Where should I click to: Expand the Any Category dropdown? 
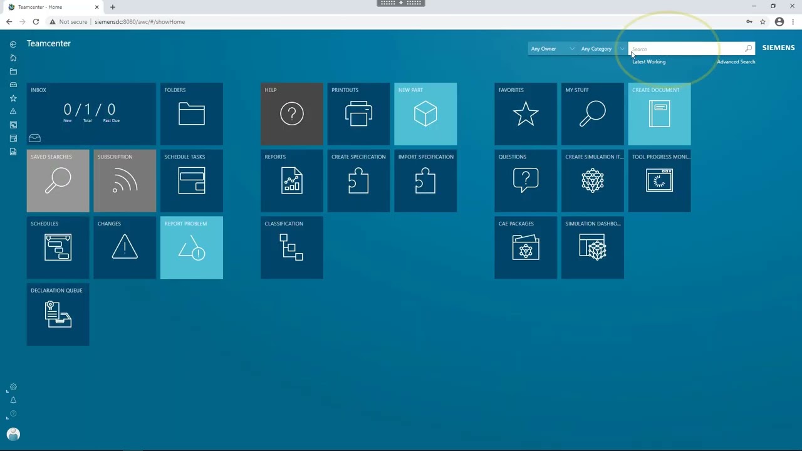pyautogui.click(x=602, y=49)
